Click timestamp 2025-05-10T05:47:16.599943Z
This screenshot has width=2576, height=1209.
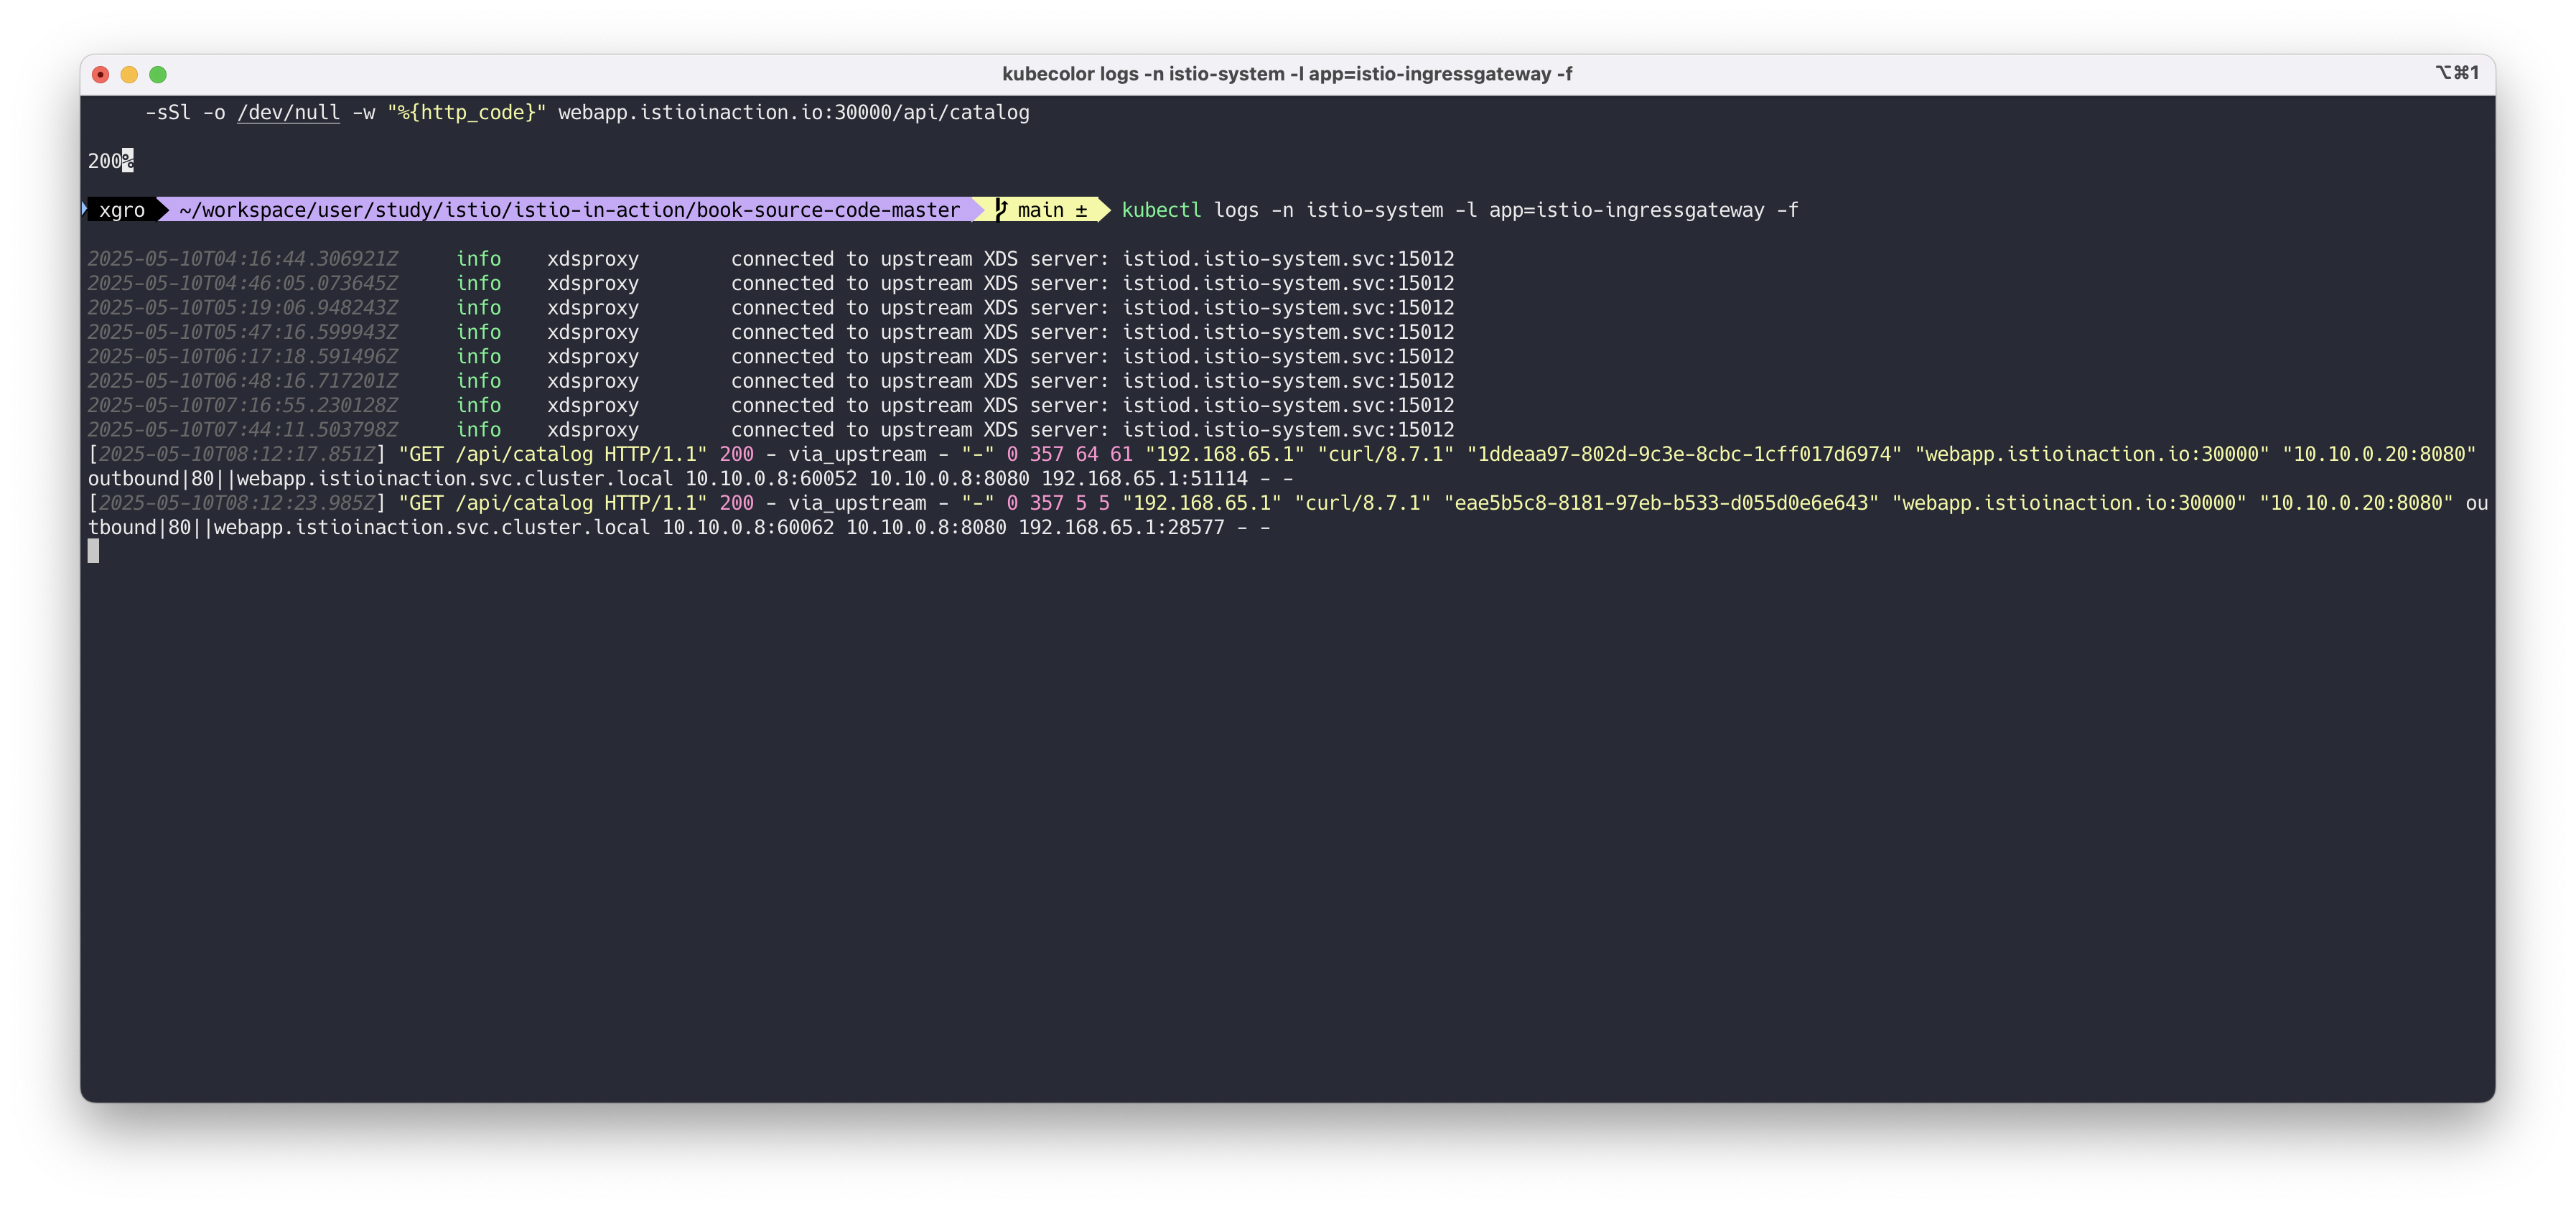pos(243,332)
